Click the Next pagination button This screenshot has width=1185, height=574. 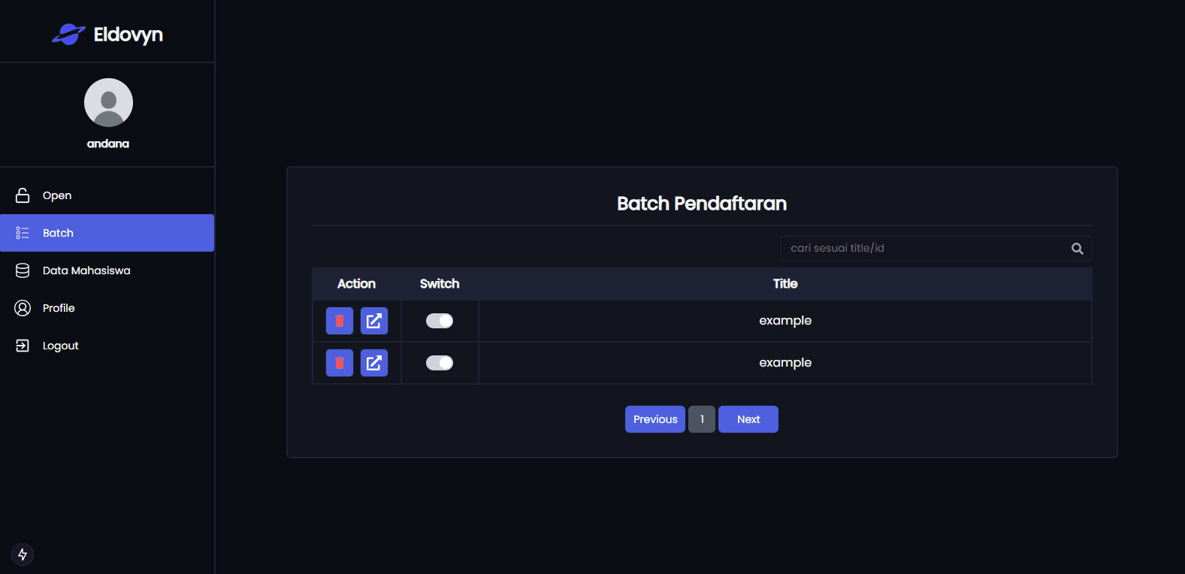click(748, 419)
